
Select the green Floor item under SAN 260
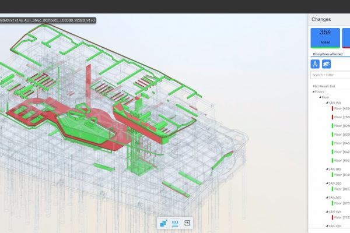pos(341,203)
